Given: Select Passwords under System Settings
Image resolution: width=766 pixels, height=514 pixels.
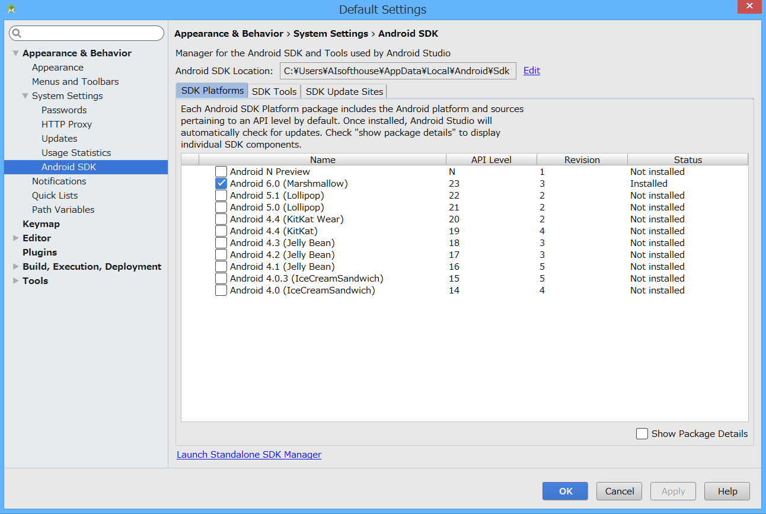Looking at the screenshot, I should 64,110.
